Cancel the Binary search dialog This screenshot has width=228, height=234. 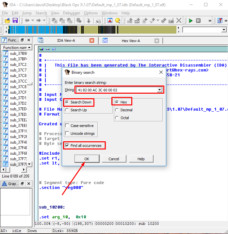pyautogui.click(x=114, y=159)
